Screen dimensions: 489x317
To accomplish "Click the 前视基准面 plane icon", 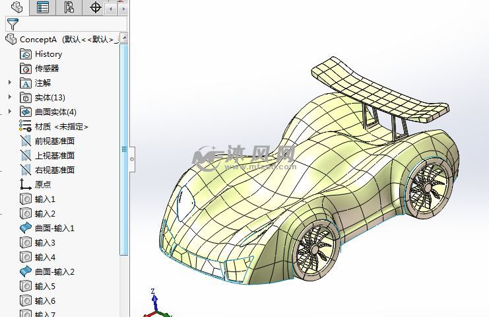I will click(x=26, y=141).
